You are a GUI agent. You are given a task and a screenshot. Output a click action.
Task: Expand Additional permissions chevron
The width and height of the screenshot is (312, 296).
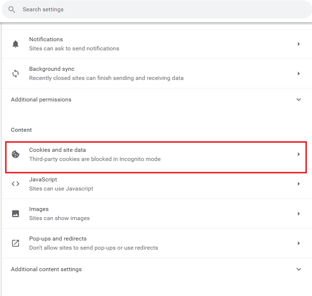tap(299, 99)
